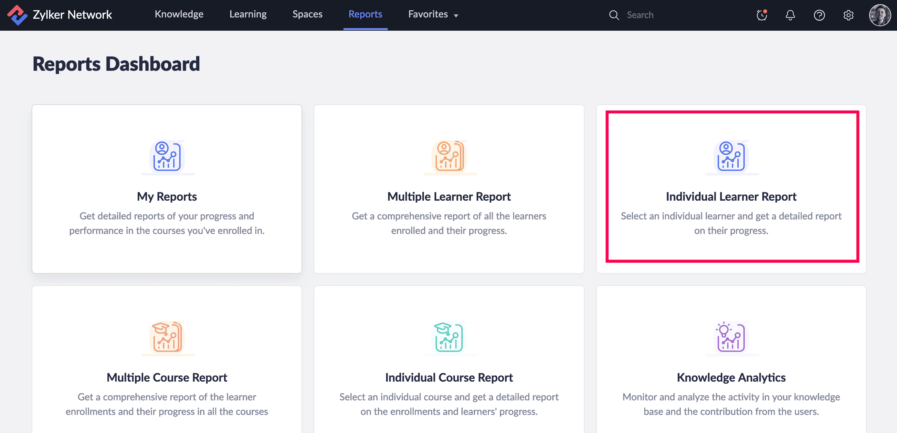Switch to the Learning tab

248,14
